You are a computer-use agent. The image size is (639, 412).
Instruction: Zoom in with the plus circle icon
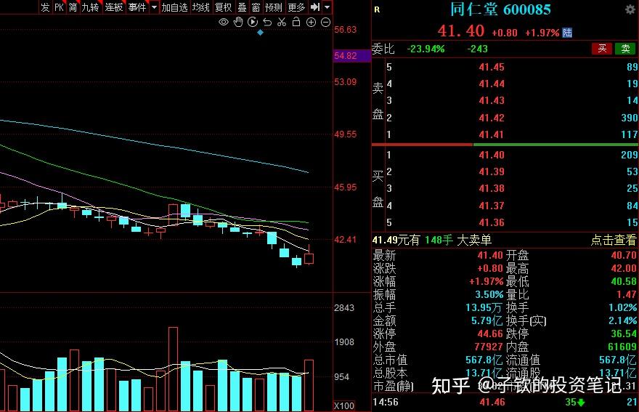click(311, 23)
